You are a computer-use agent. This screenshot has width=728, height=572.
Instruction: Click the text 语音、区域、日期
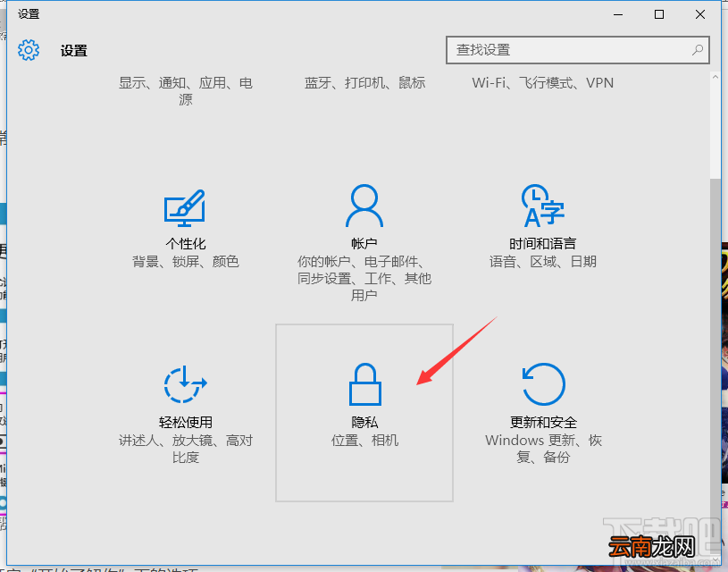click(x=543, y=262)
